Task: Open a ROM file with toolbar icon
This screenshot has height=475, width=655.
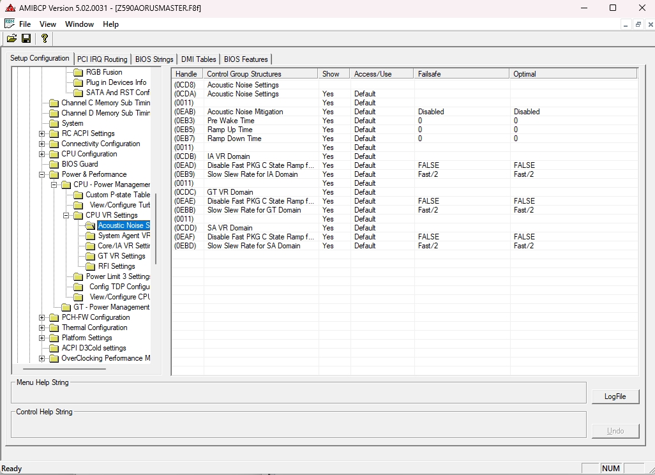Action: (11, 38)
